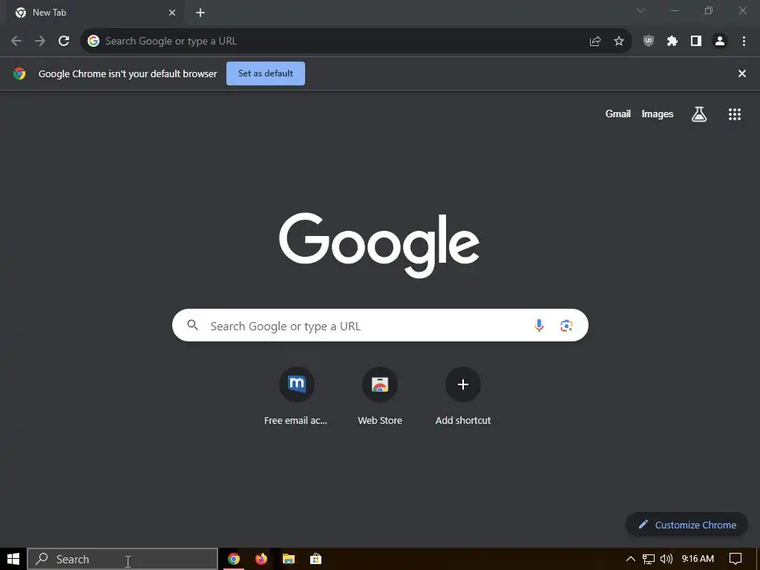Click the Set as default button

pyautogui.click(x=266, y=73)
